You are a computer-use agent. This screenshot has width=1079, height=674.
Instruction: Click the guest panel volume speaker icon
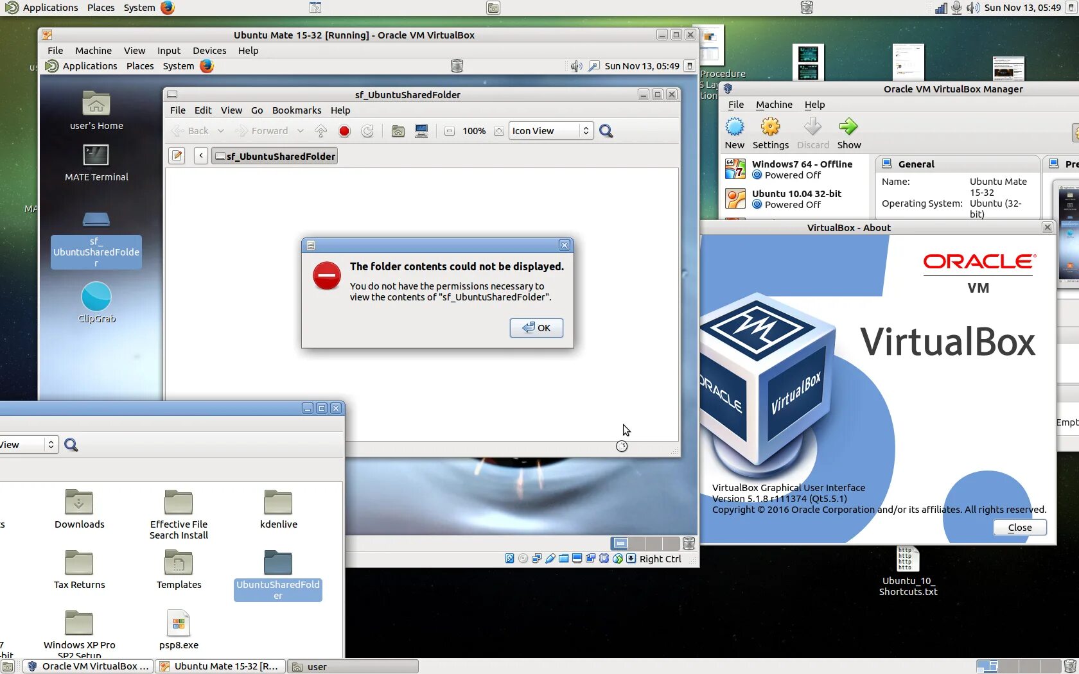(576, 65)
